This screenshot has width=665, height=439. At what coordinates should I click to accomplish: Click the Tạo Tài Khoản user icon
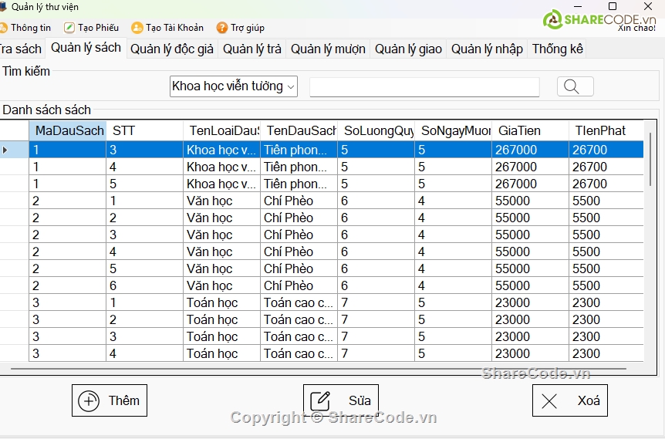coord(137,28)
